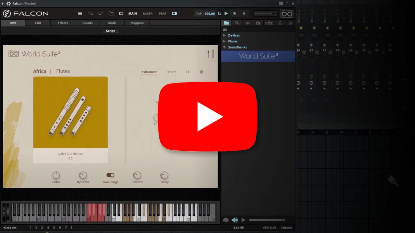Expand the Places tree node
This screenshot has height=233, width=415.
(224, 41)
